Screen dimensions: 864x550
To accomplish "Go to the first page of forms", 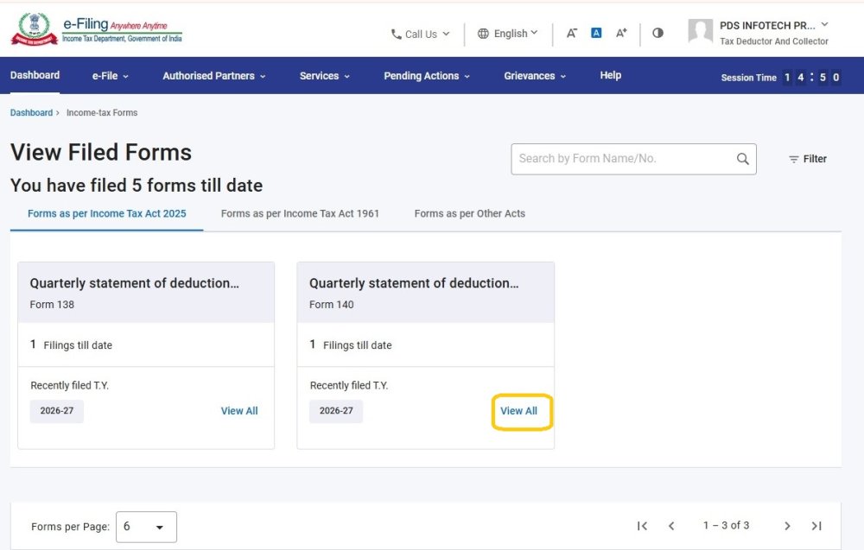I will [642, 526].
